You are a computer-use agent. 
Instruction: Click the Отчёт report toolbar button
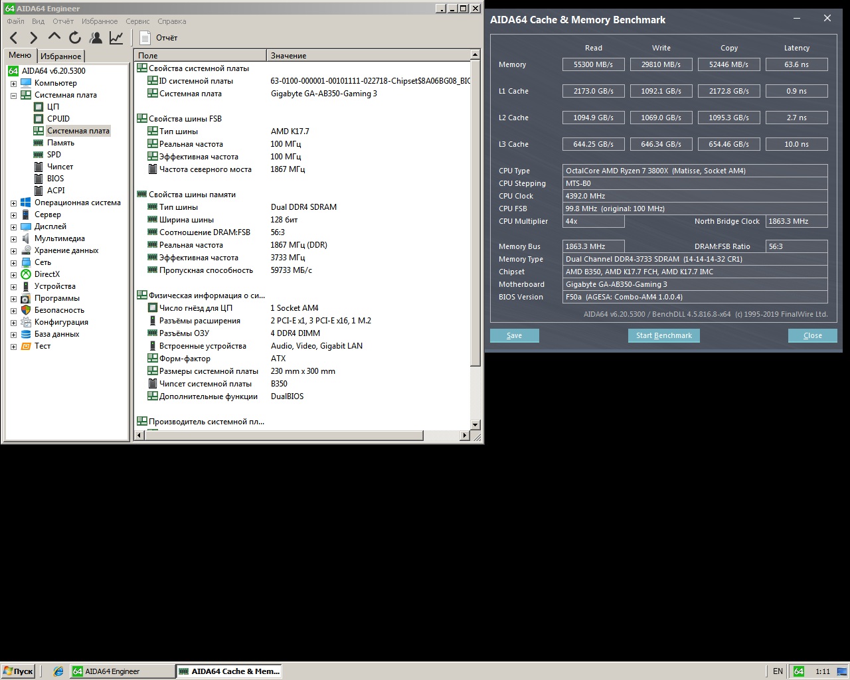click(x=159, y=38)
